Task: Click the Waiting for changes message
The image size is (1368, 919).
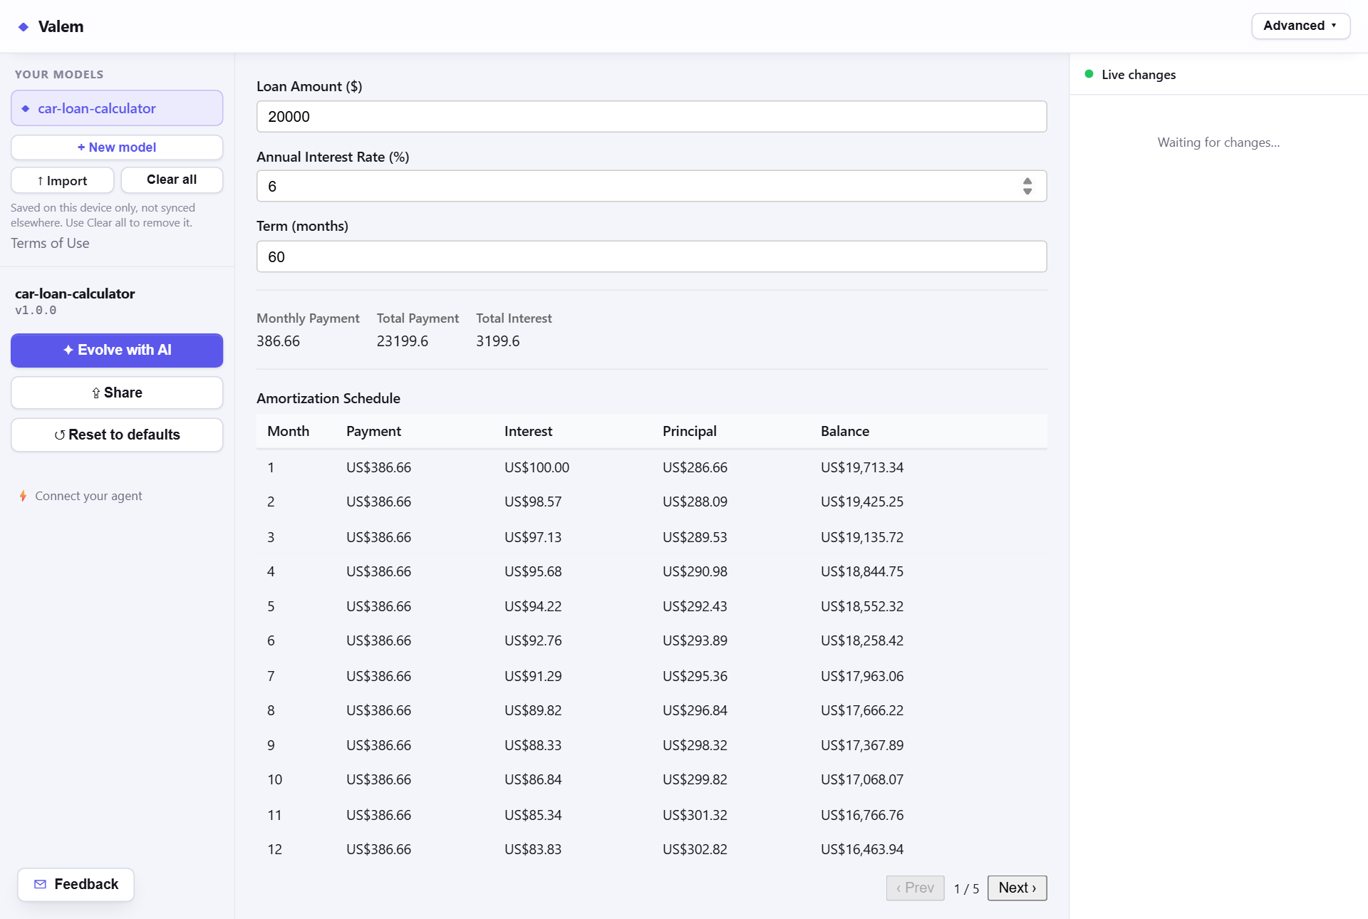Action: [1218, 142]
